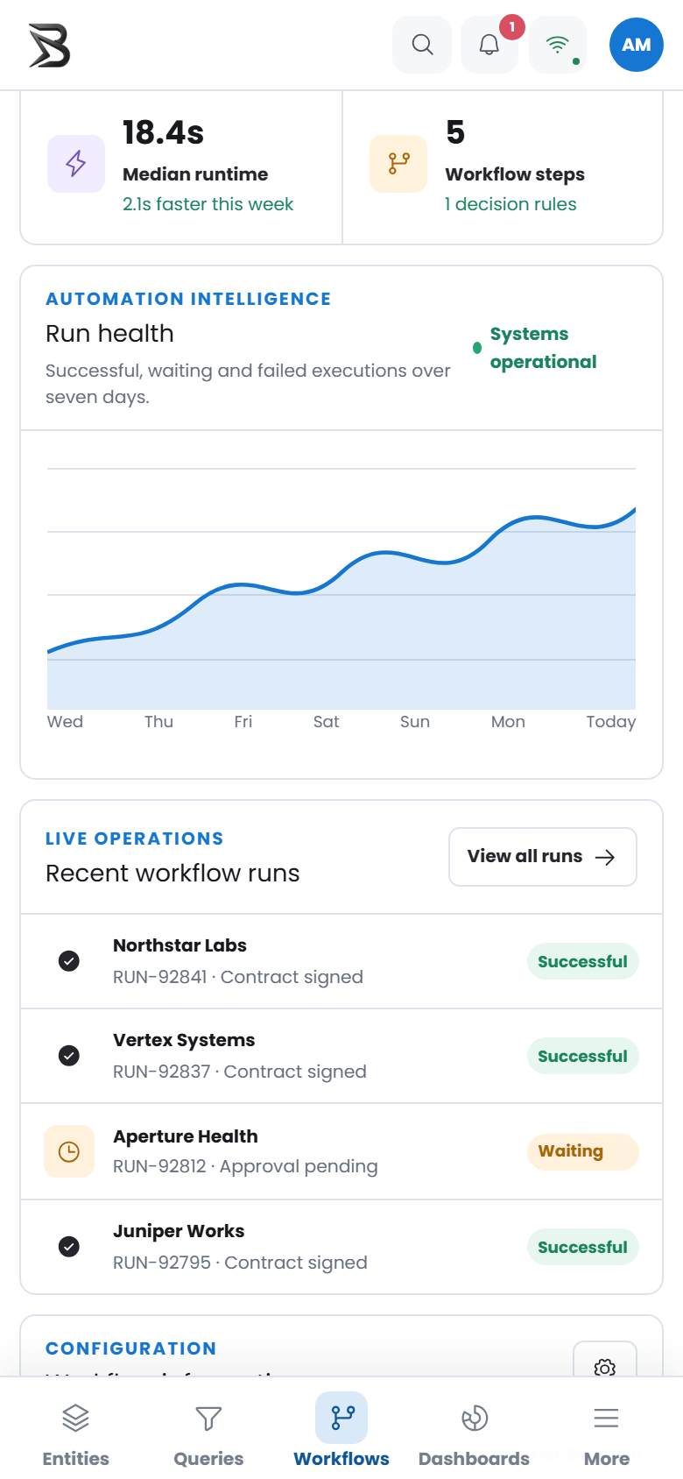Image resolution: width=683 pixels, height=1479 pixels.
Task: Open the AM profile avatar
Action: [x=637, y=45]
